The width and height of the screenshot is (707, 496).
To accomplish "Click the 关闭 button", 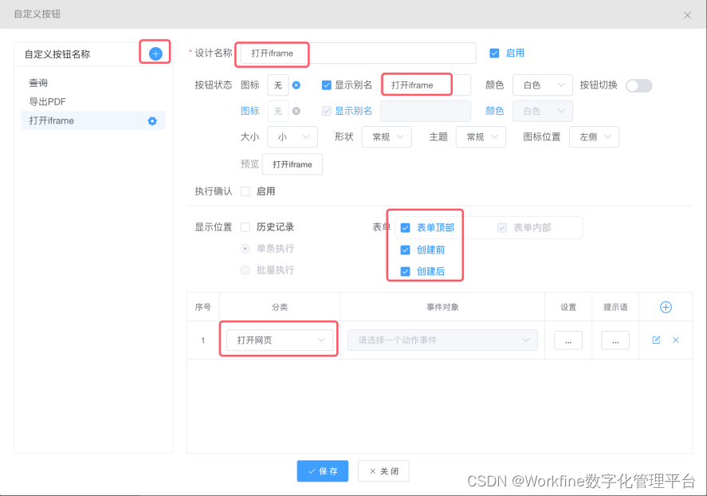I will click(x=383, y=471).
